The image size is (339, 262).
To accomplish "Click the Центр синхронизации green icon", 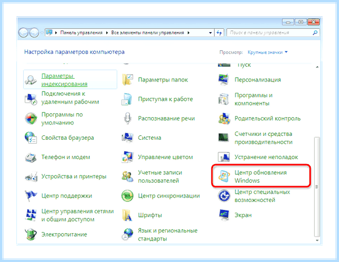I will click(x=127, y=196).
